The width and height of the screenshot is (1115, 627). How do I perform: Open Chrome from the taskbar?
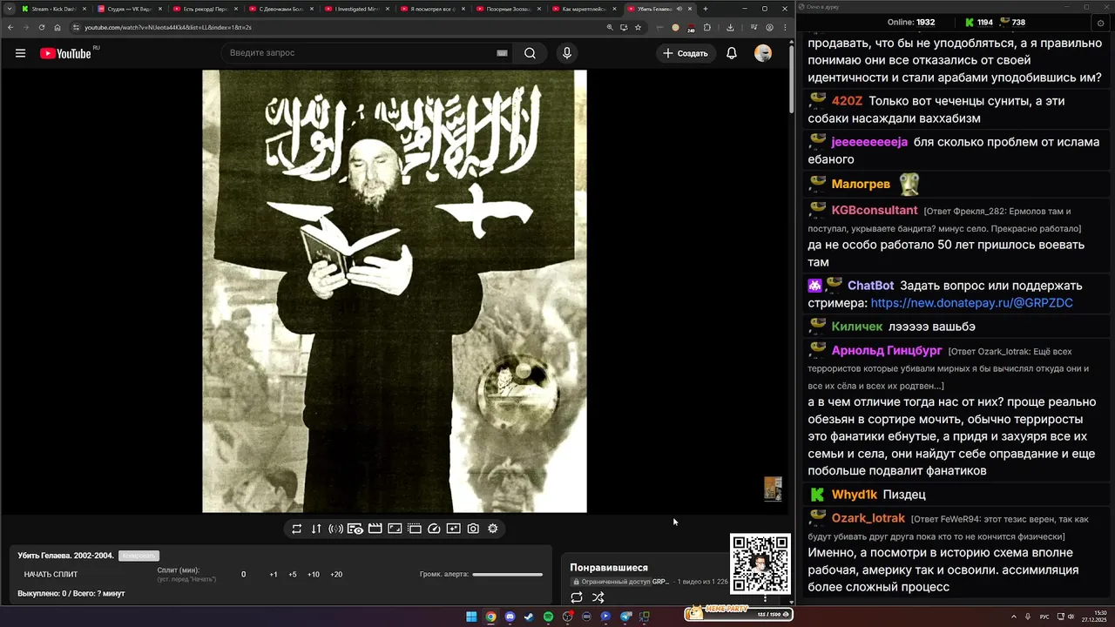click(490, 617)
